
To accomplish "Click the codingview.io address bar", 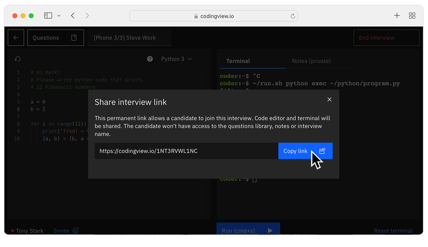I will click(213, 16).
